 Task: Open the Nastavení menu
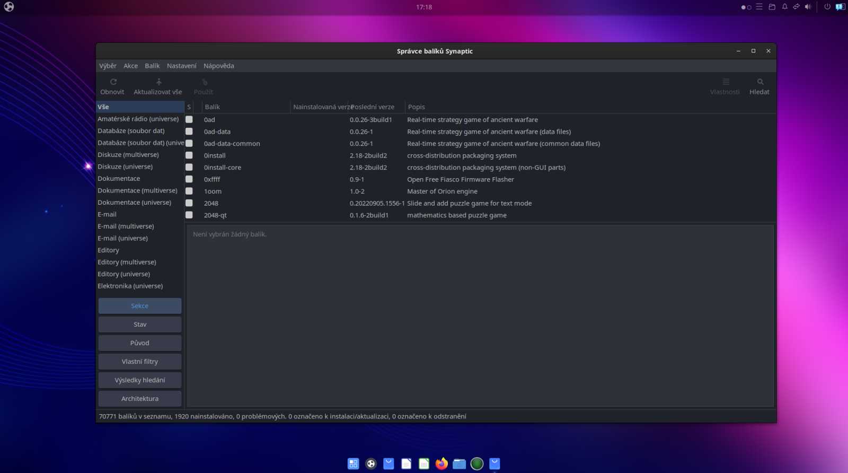pyautogui.click(x=181, y=66)
